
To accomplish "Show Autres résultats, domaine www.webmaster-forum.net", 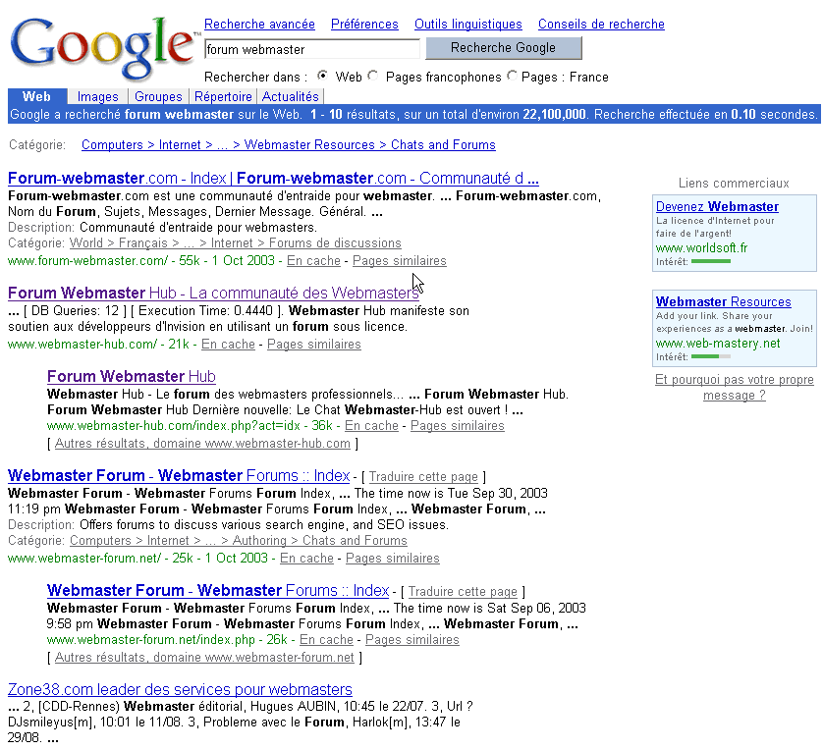I will coord(204,657).
